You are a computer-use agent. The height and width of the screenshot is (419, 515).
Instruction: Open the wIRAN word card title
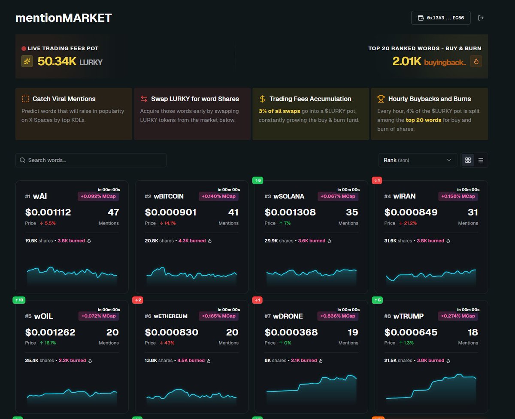tap(405, 196)
